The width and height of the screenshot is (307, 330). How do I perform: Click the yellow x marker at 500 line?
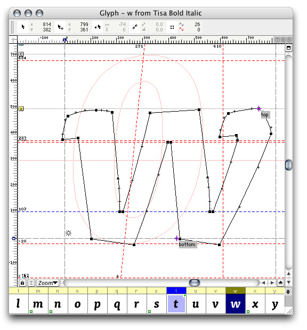(21, 108)
